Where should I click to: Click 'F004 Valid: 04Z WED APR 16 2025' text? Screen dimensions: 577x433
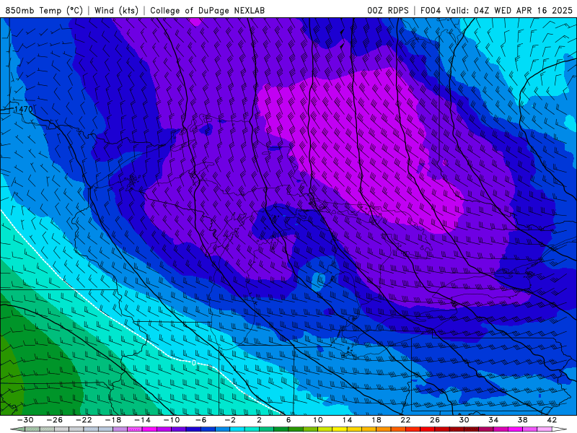[496, 10]
